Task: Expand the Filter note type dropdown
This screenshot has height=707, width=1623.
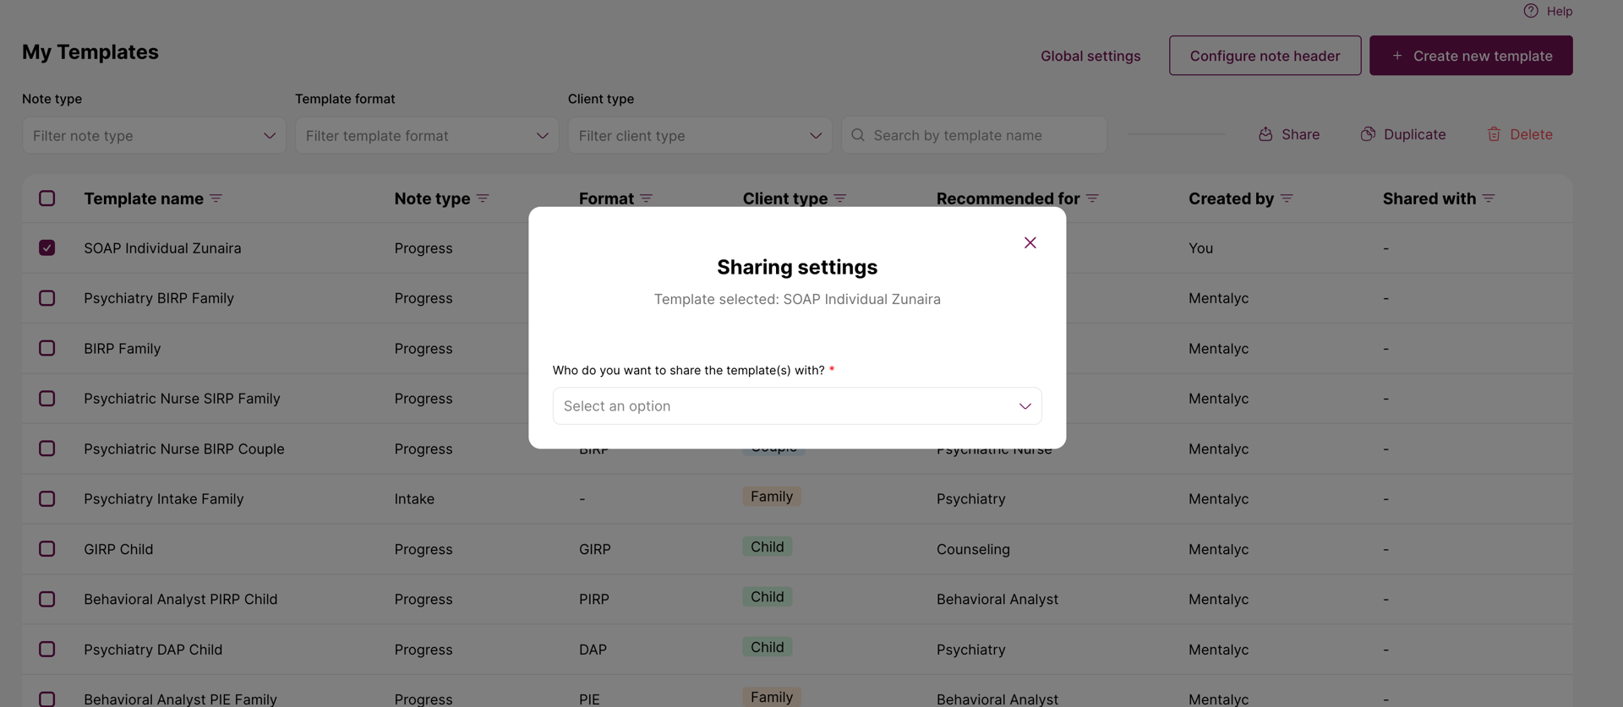Action: (x=154, y=135)
